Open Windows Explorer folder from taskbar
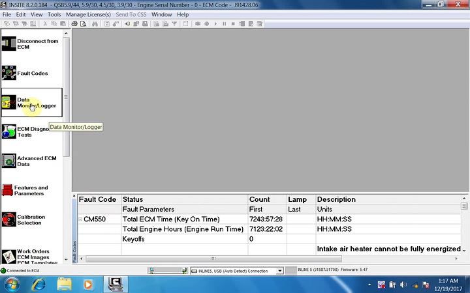Viewport: 470px width, 293px height. click(64, 285)
